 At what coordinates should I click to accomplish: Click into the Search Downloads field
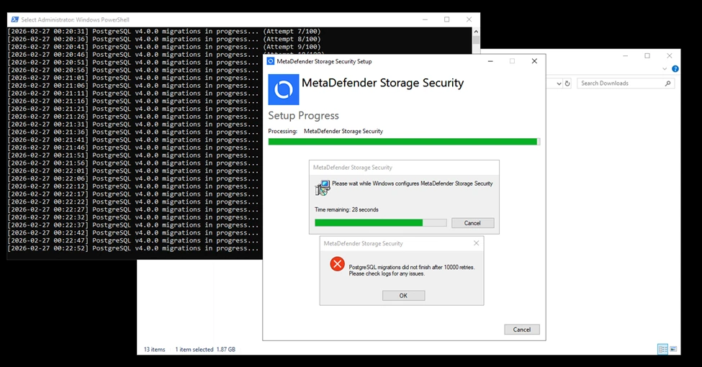click(x=621, y=83)
